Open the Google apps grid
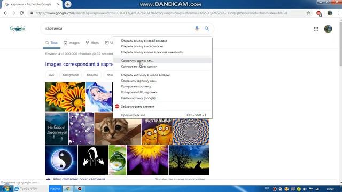 pyautogui.click(x=316, y=29)
